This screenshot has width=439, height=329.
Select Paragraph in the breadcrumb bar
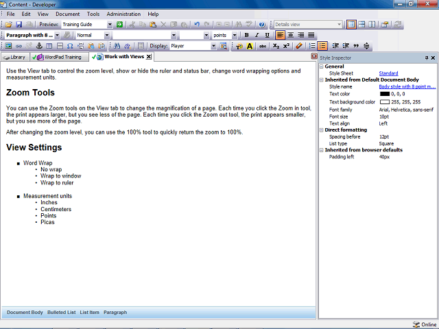pyautogui.click(x=115, y=313)
